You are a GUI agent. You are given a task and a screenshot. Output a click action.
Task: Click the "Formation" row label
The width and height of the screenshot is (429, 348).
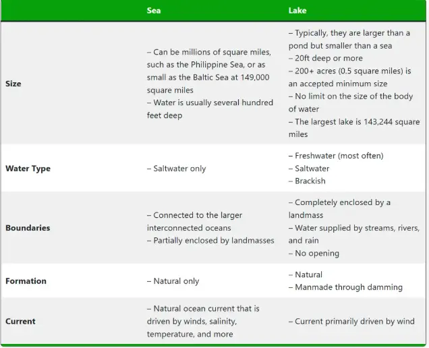pyautogui.click(x=26, y=281)
